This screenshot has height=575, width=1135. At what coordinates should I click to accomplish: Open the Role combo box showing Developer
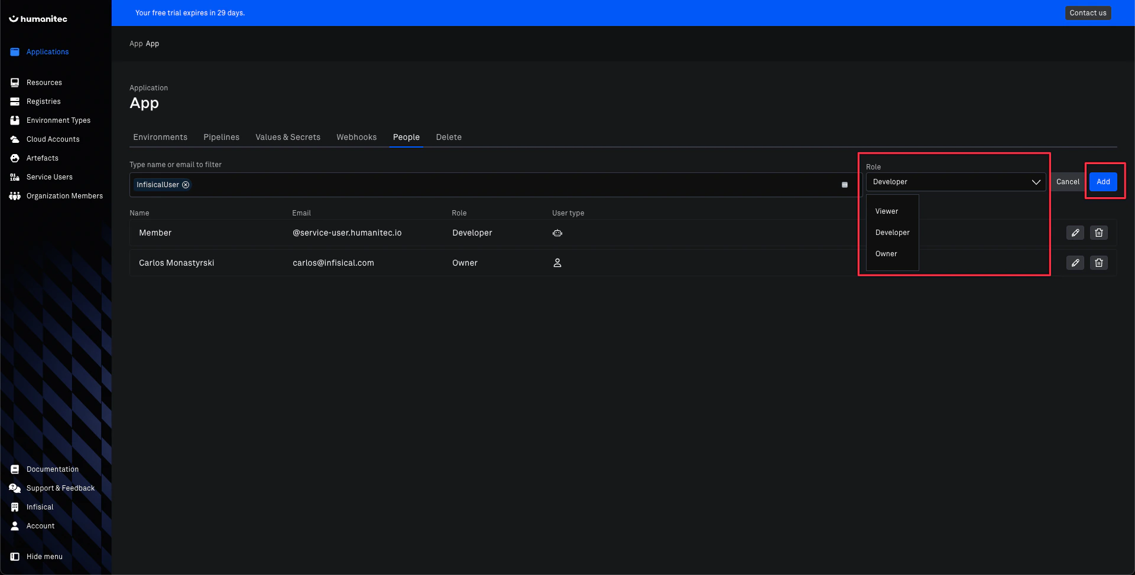point(956,182)
